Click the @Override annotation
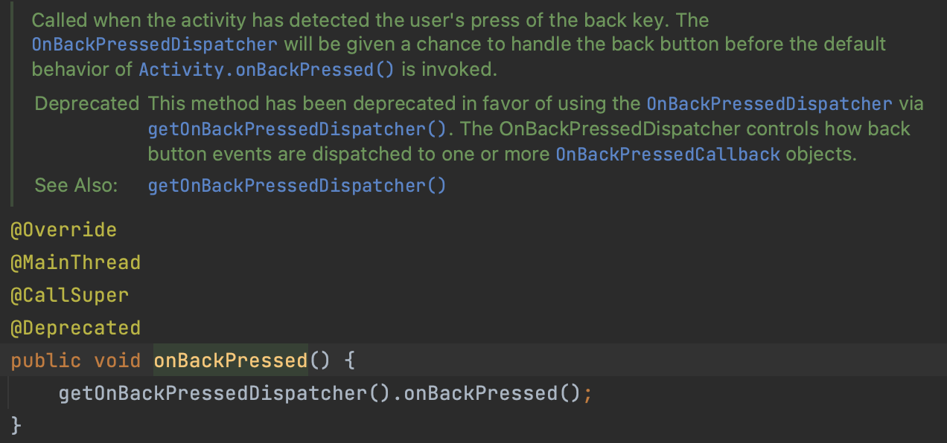The width and height of the screenshot is (947, 443). click(x=63, y=230)
